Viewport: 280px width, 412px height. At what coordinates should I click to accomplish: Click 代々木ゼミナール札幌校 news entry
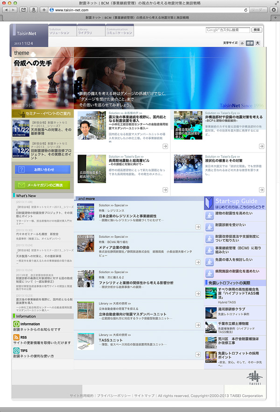[x=37, y=234]
